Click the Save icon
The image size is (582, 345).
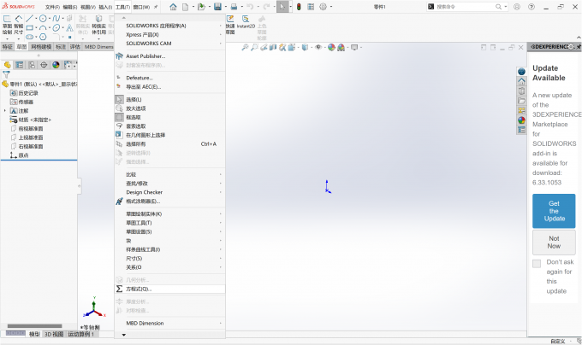(217, 7)
